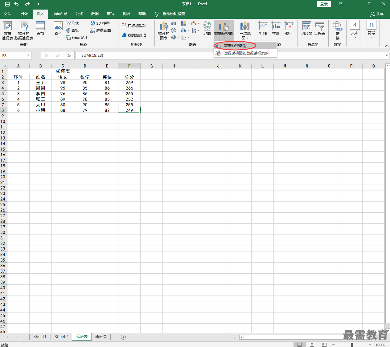Switch to the View (视图) tab

pyautogui.click(x=126, y=14)
